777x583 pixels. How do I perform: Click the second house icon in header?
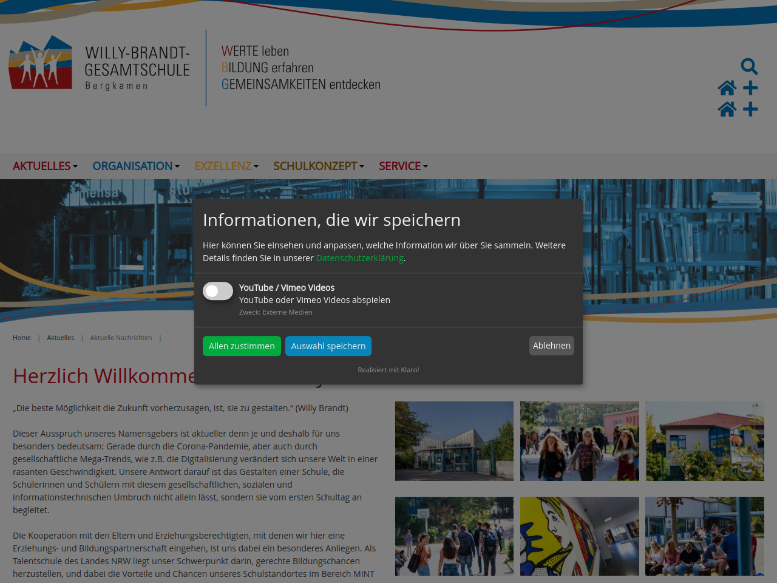click(727, 109)
